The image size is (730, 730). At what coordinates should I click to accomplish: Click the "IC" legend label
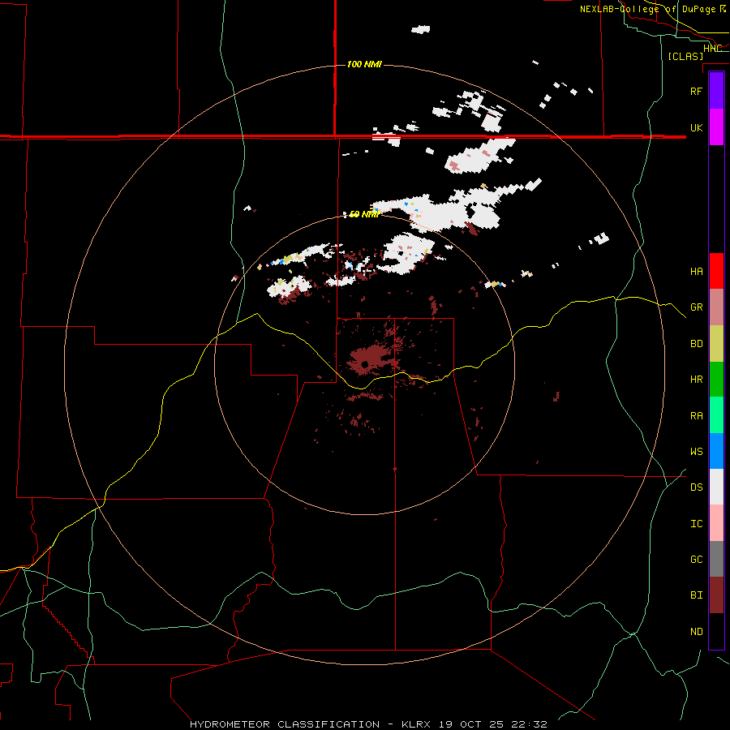pyautogui.click(x=696, y=524)
